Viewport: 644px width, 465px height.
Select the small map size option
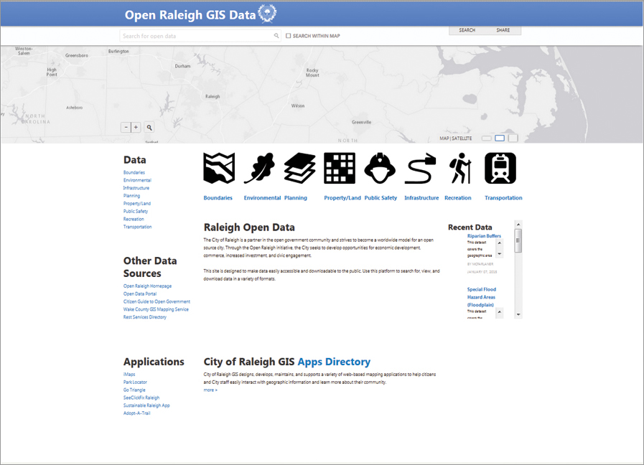pyautogui.click(x=486, y=138)
